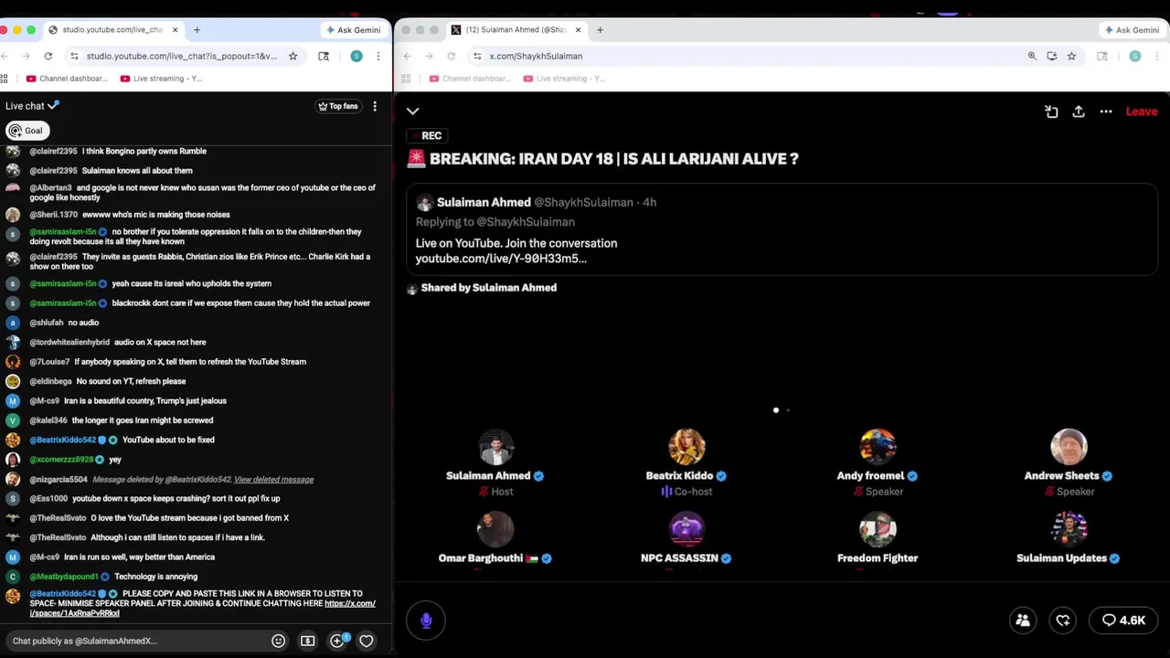Click the heart reaction icon in chat bar
This screenshot has width=1170, height=658.
pos(367,641)
